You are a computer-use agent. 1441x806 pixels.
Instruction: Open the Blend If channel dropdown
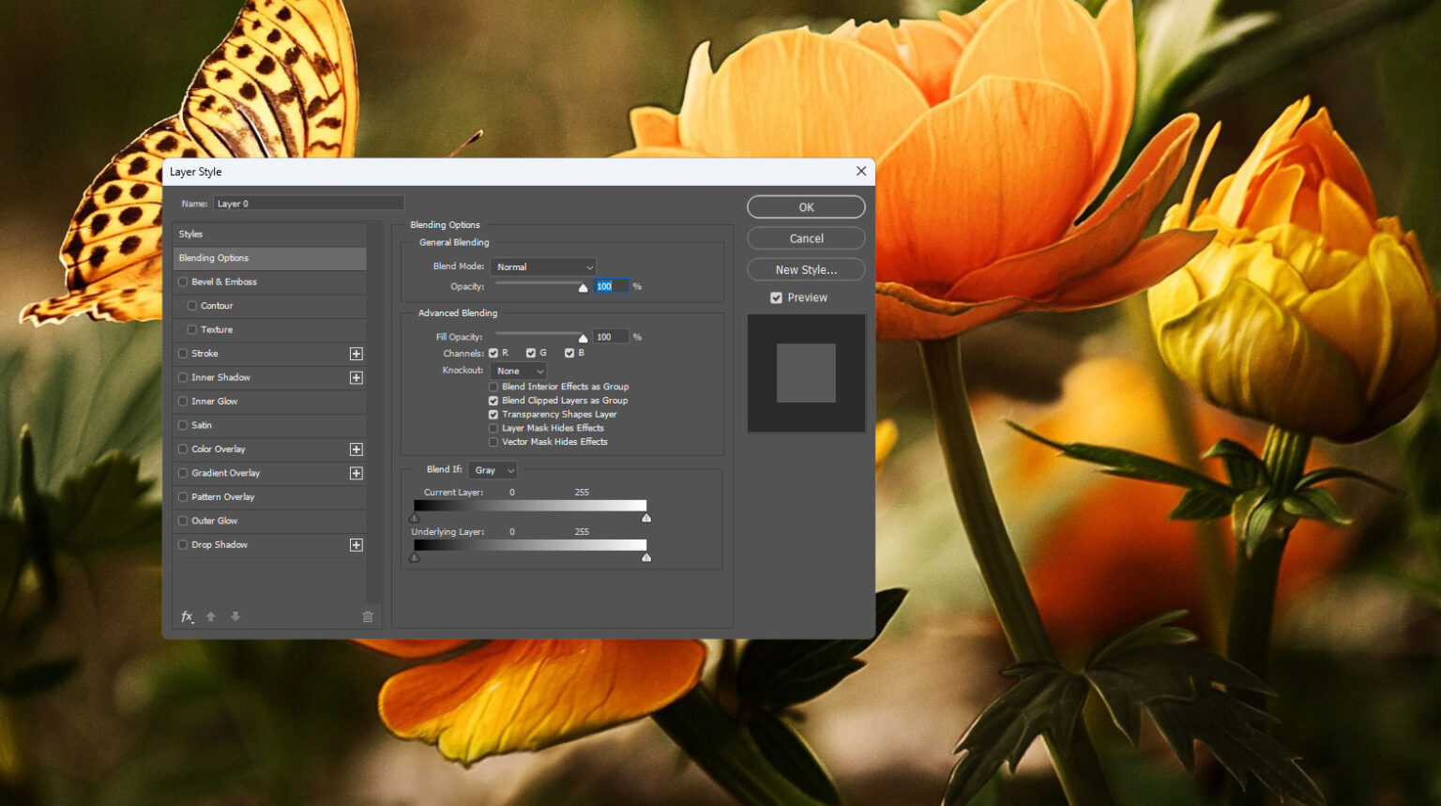tap(493, 469)
